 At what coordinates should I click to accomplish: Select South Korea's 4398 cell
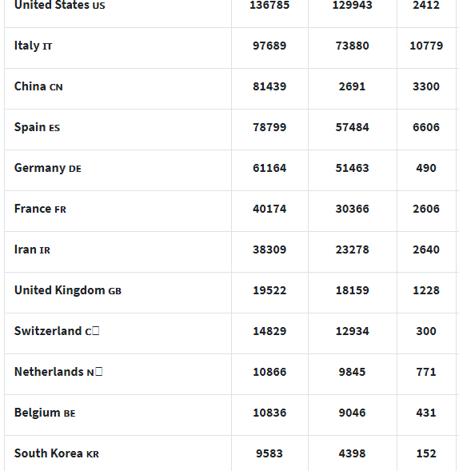click(352, 453)
